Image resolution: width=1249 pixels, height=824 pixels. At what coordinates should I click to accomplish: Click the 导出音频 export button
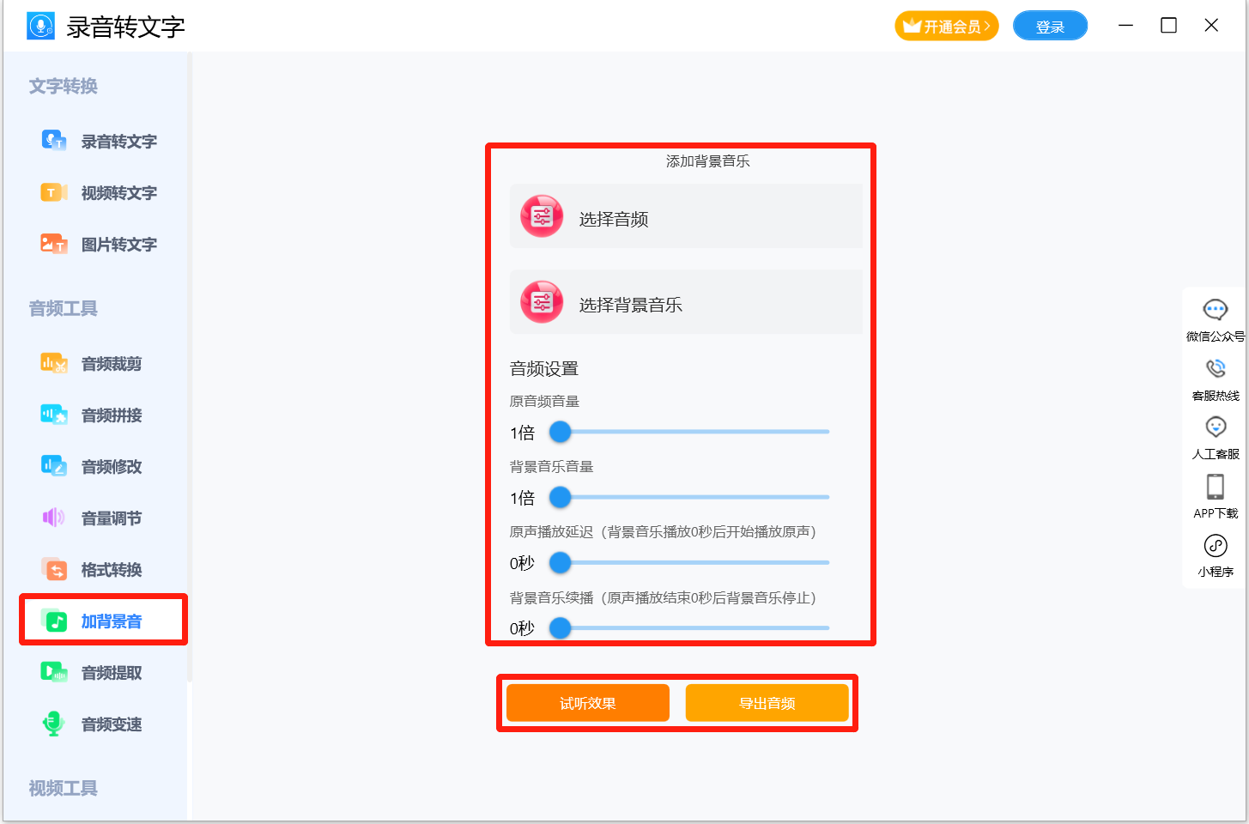coord(767,703)
